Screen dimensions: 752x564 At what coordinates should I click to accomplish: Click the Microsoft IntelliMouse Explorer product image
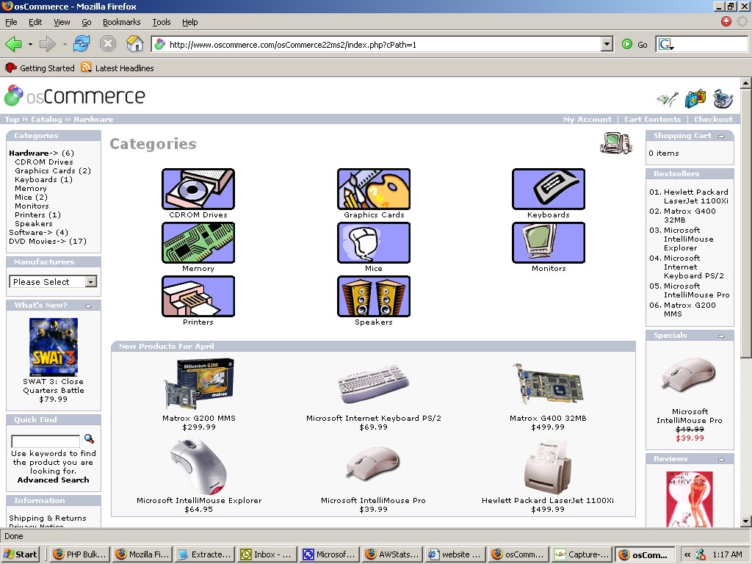pyautogui.click(x=198, y=466)
